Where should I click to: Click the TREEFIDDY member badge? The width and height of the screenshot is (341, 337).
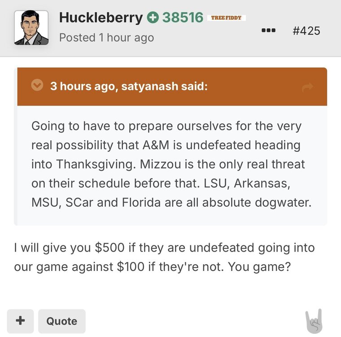(x=226, y=18)
